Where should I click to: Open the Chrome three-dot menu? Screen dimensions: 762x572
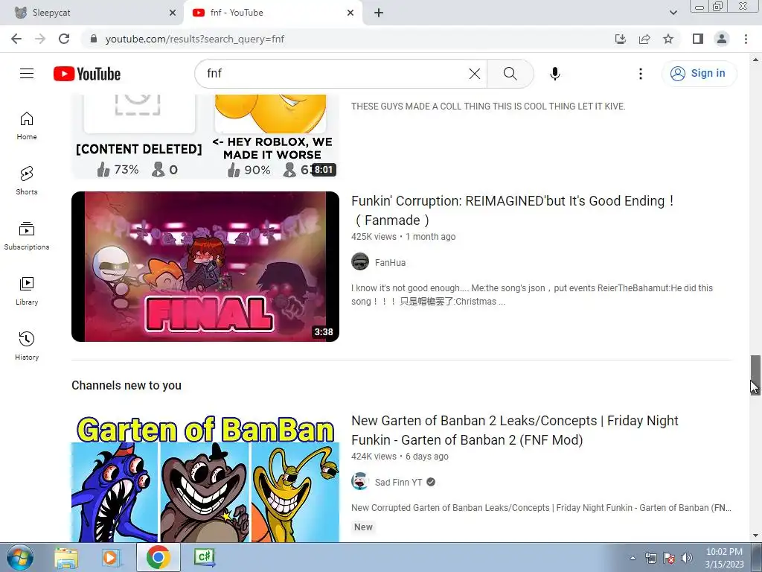pyautogui.click(x=746, y=39)
